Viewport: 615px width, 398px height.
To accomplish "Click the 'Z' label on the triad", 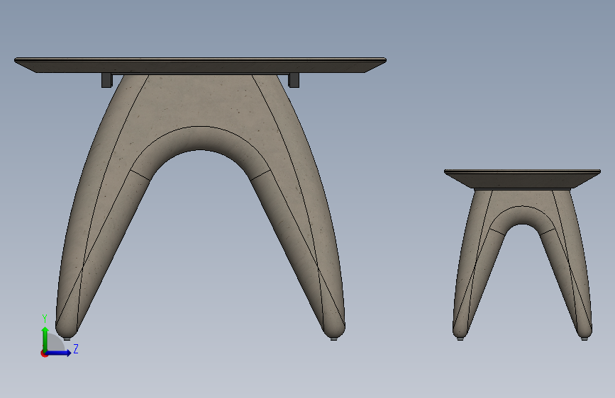I will point(76,348).
